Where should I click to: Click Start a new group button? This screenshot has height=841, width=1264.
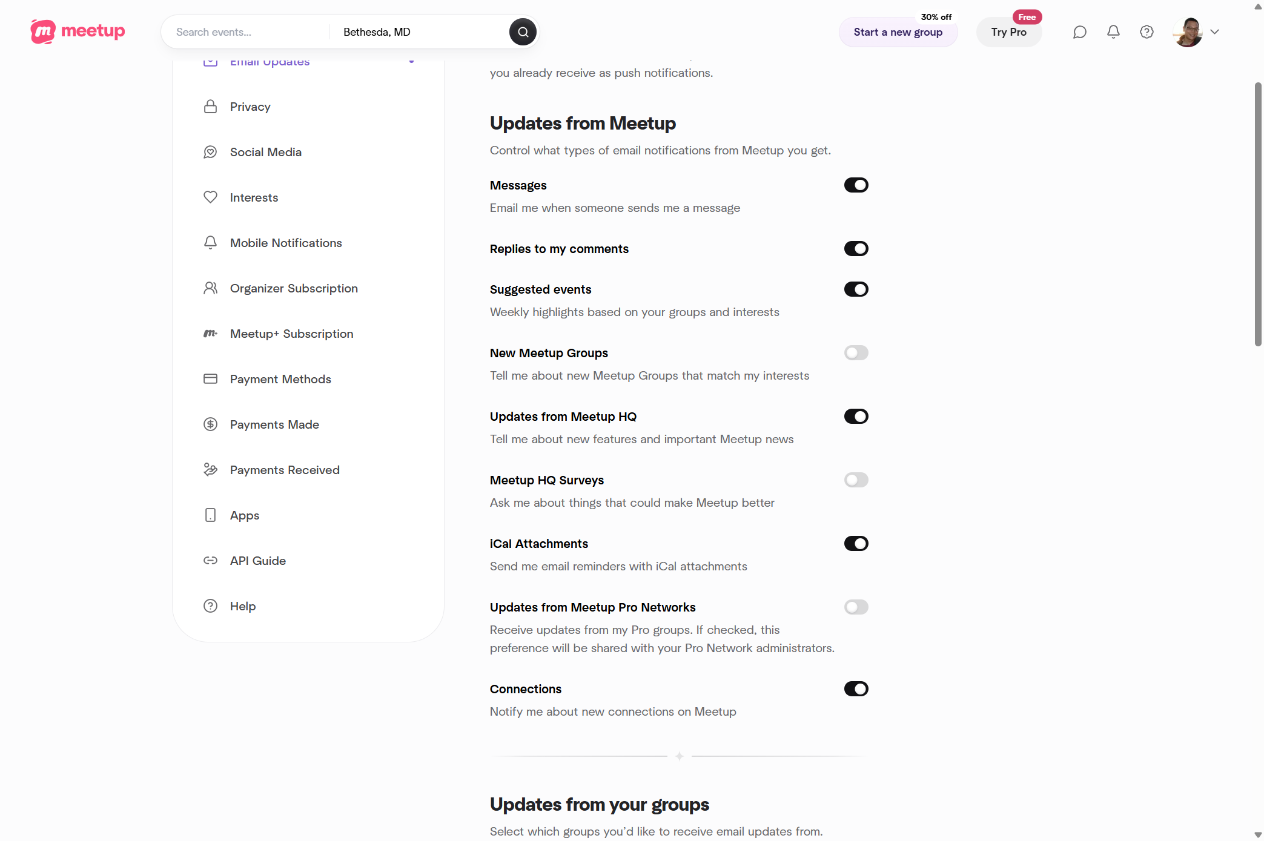point(898,32)
